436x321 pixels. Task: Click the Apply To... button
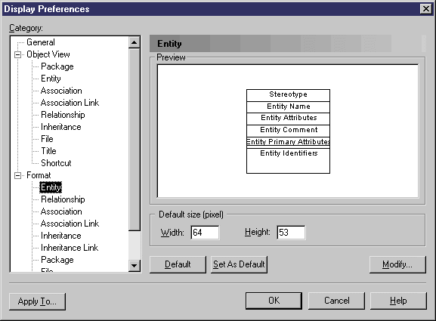pyautogui.click(x=37, y=301)
